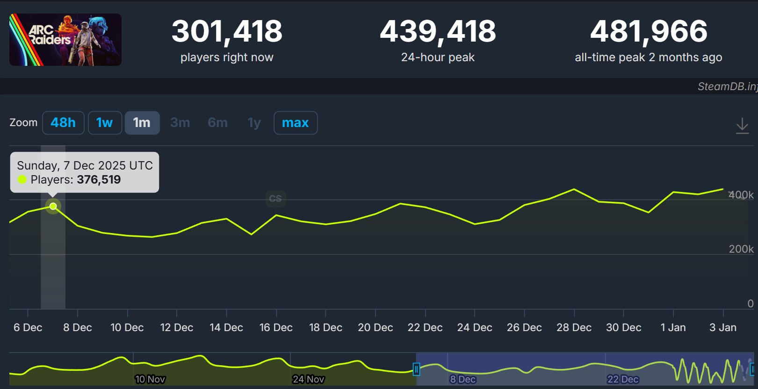Screen dimensions: 758x389
Task: Click the disabled 3m zoom option
Action: click(x=180, y=123)
